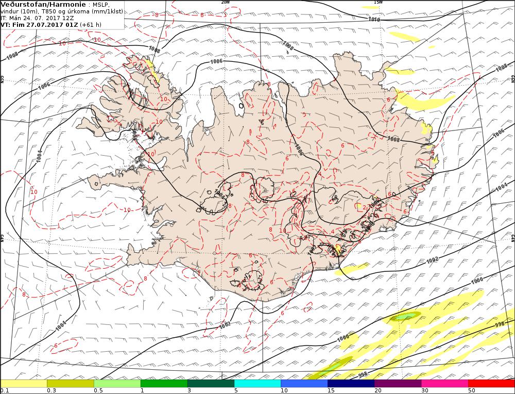Select the '15' value under the legend bar
The height and width of the screenshot is (394, 515).
(x=331, y=391)
